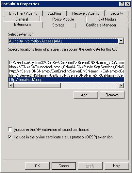
Task: Uncheck Include in the OCSP extension
Action: [x=10, y=137]
